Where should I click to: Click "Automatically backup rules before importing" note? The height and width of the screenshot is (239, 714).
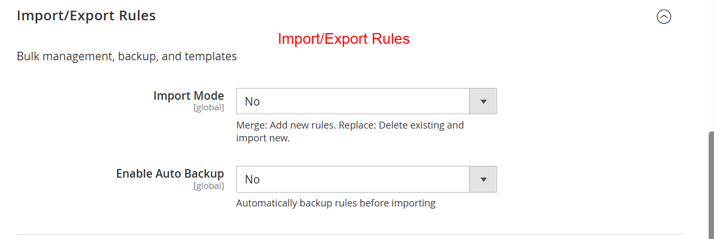tap(336, 203)
